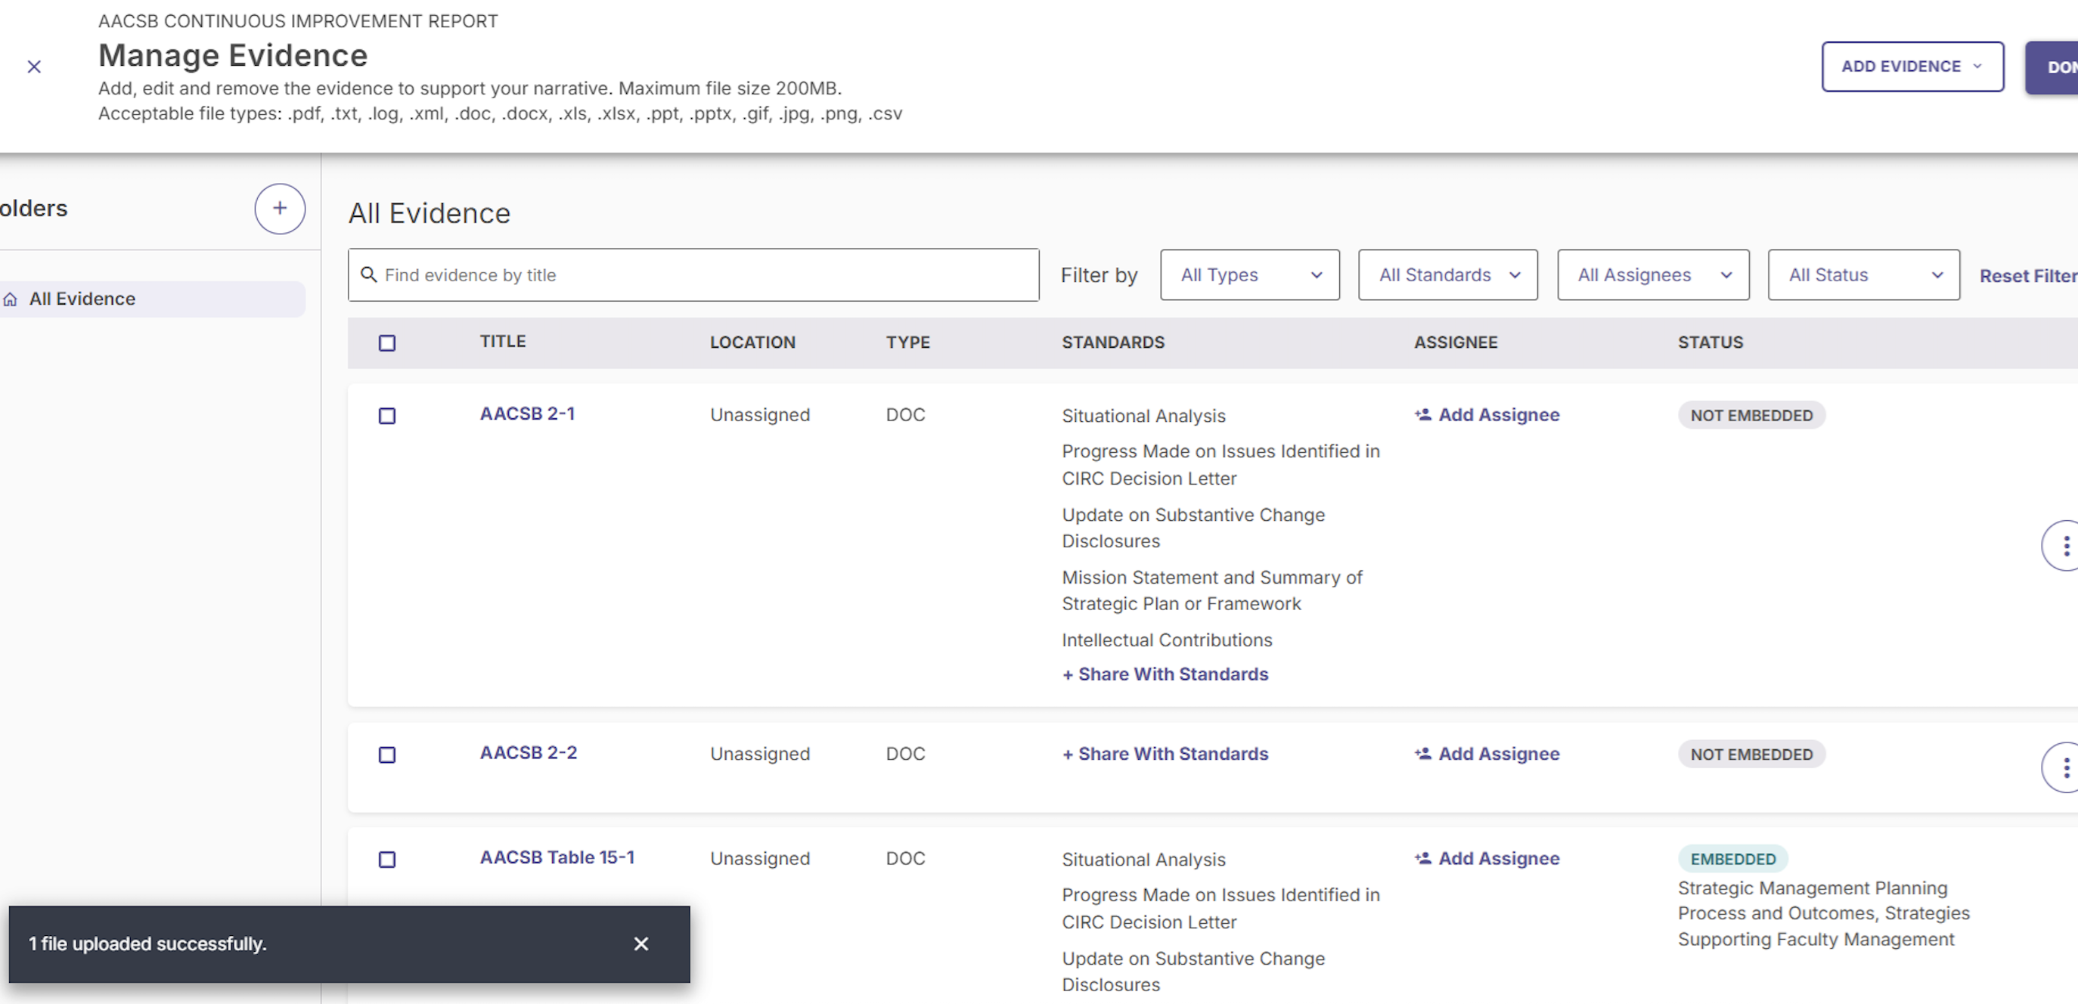This screenshot has height=1004, width=2078.
Task: Click the EMBEDDED status badge
Action: coord(1732,859)
